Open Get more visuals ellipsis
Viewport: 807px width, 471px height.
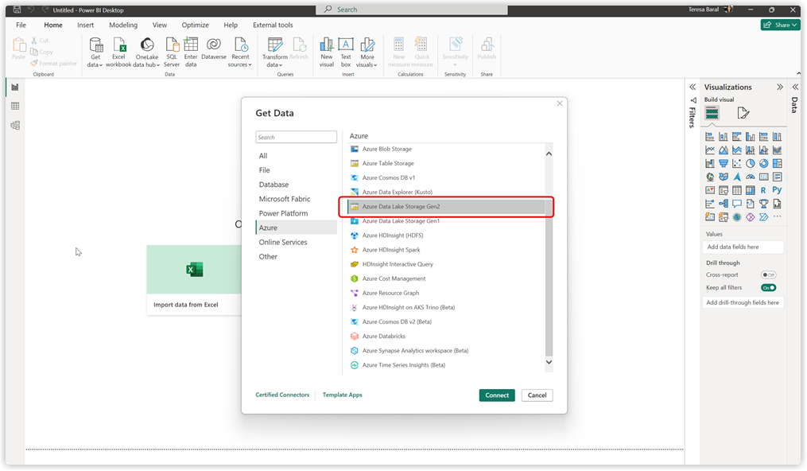pos(777,216)
